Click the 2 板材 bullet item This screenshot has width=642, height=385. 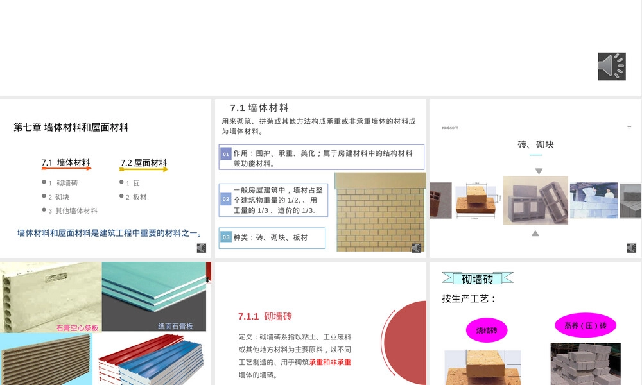coord(133,197)
